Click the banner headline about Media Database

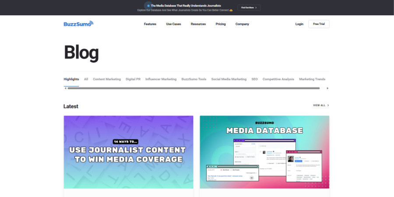click(x=186, y=6)
